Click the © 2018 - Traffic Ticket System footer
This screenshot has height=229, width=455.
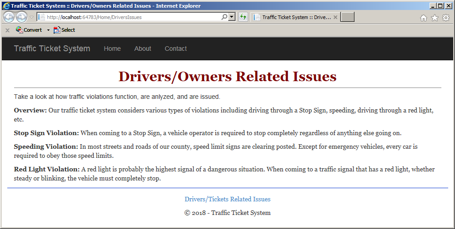(x=227, y=213)
